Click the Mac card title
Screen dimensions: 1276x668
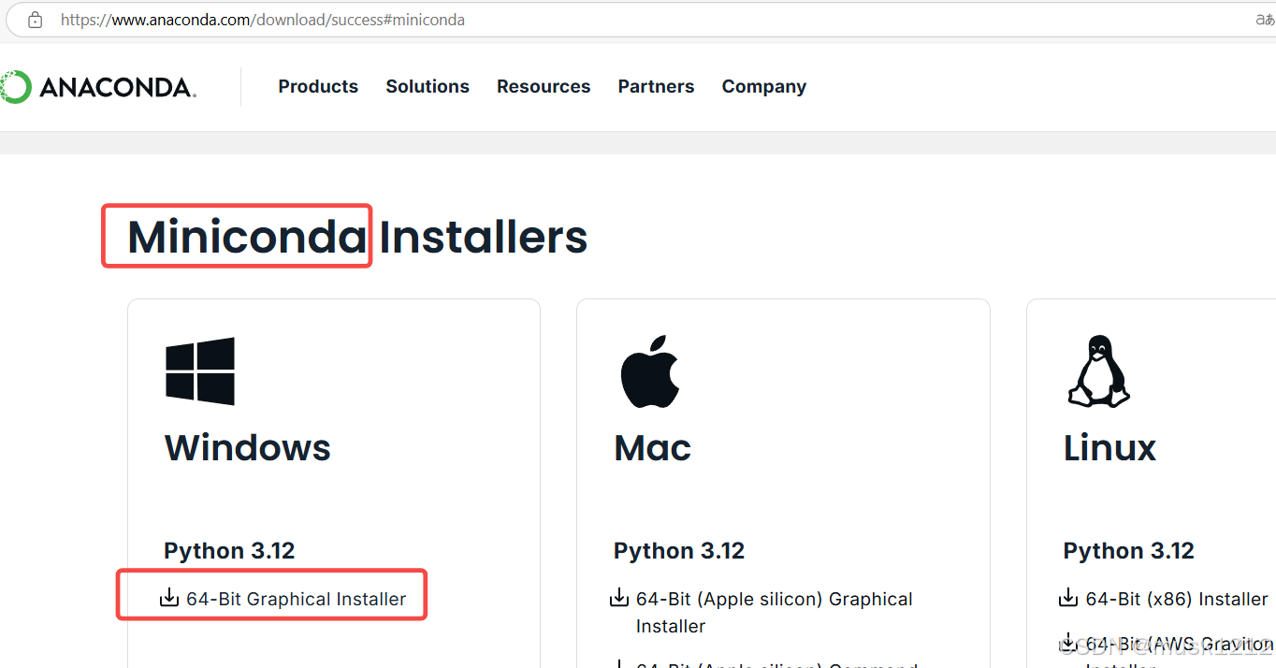pos(653,448)
